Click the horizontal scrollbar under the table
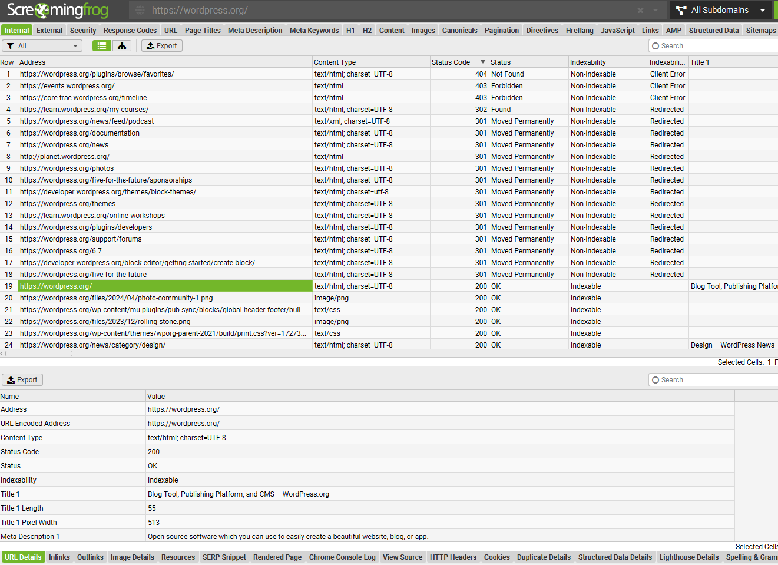778x565 pixels. (39, 354)
